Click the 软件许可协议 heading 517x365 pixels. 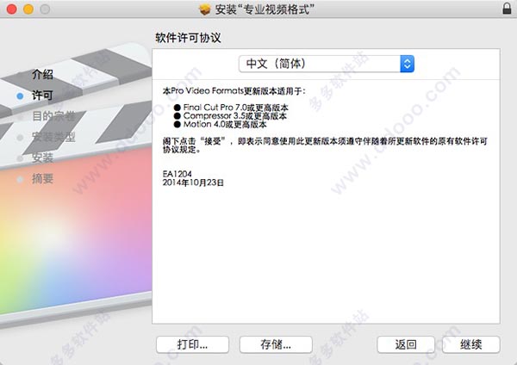pyautogui.click(x=188, y=38)
